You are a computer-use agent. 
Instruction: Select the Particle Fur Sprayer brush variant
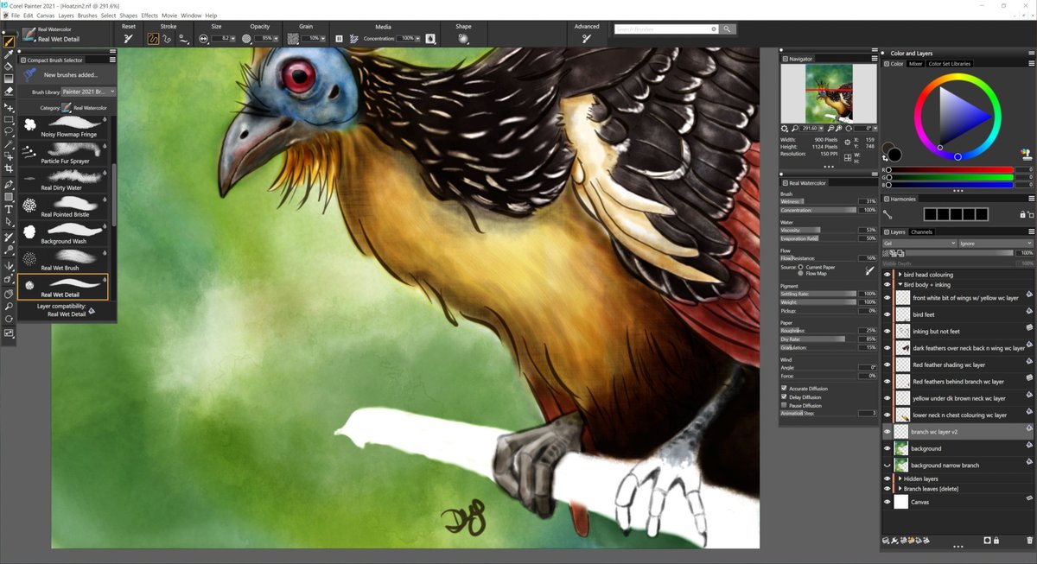pos(65,153)
